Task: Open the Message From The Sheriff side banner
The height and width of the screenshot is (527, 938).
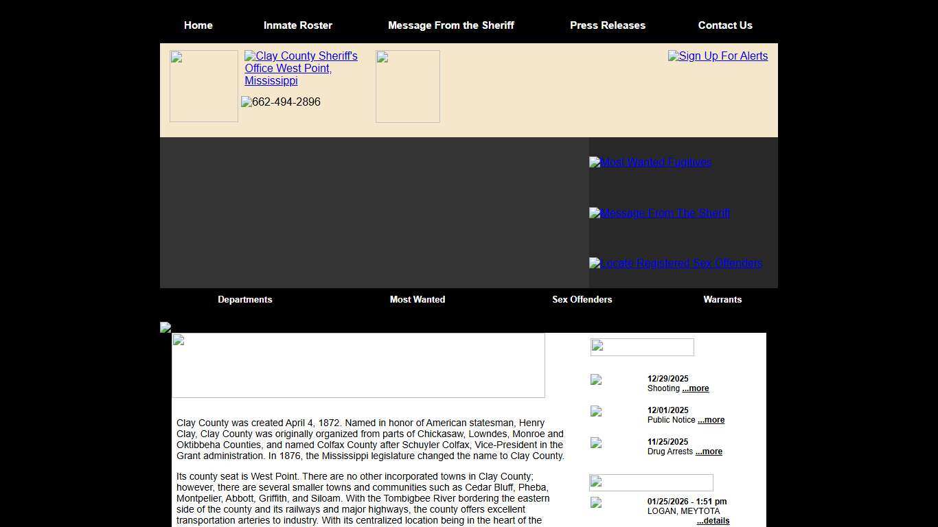Action: tap(659, 213)
